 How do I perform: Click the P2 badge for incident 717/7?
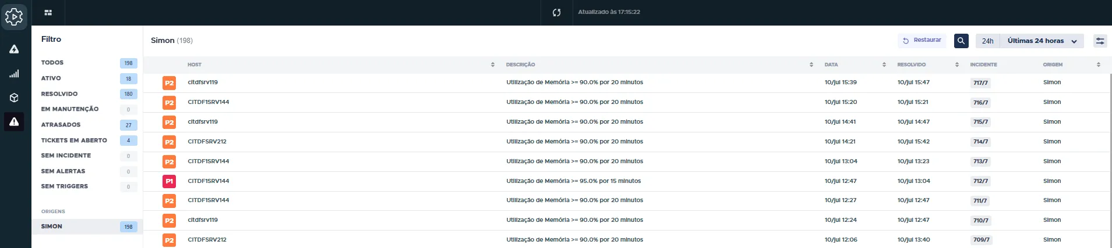[169, 83]
